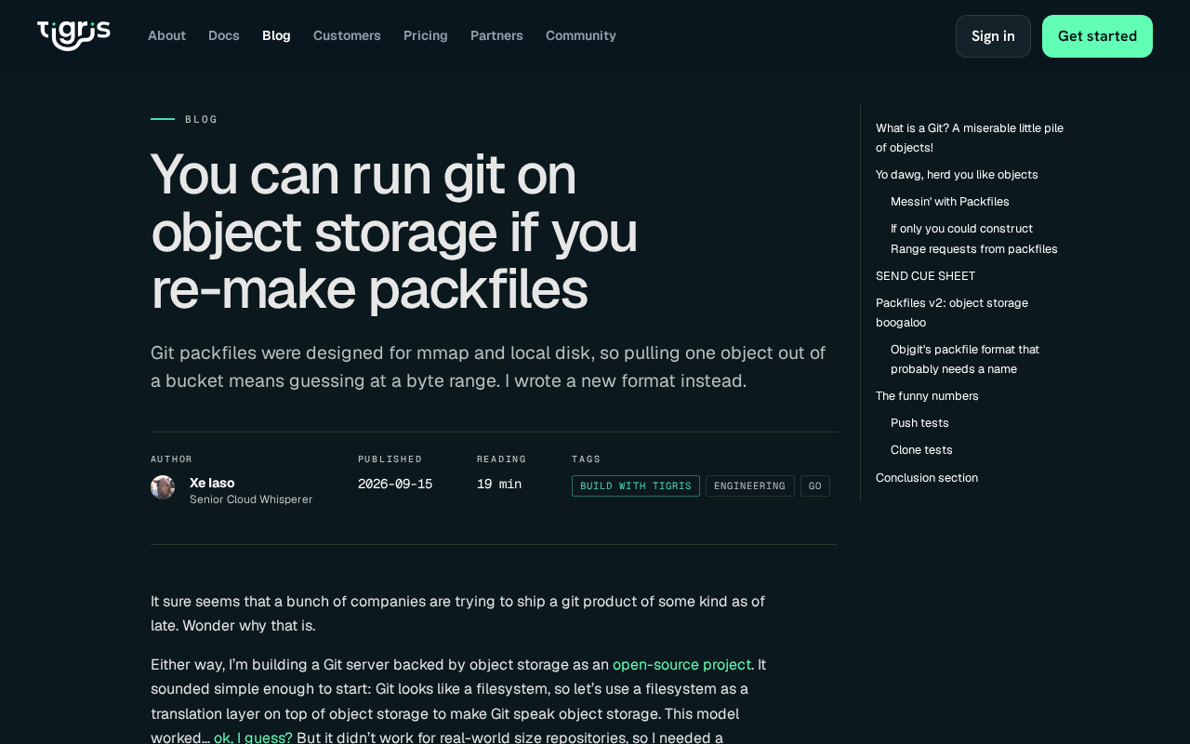
Task: Jump to 'SEND CUE SHEET' section
Action: [x=925, y=276]
